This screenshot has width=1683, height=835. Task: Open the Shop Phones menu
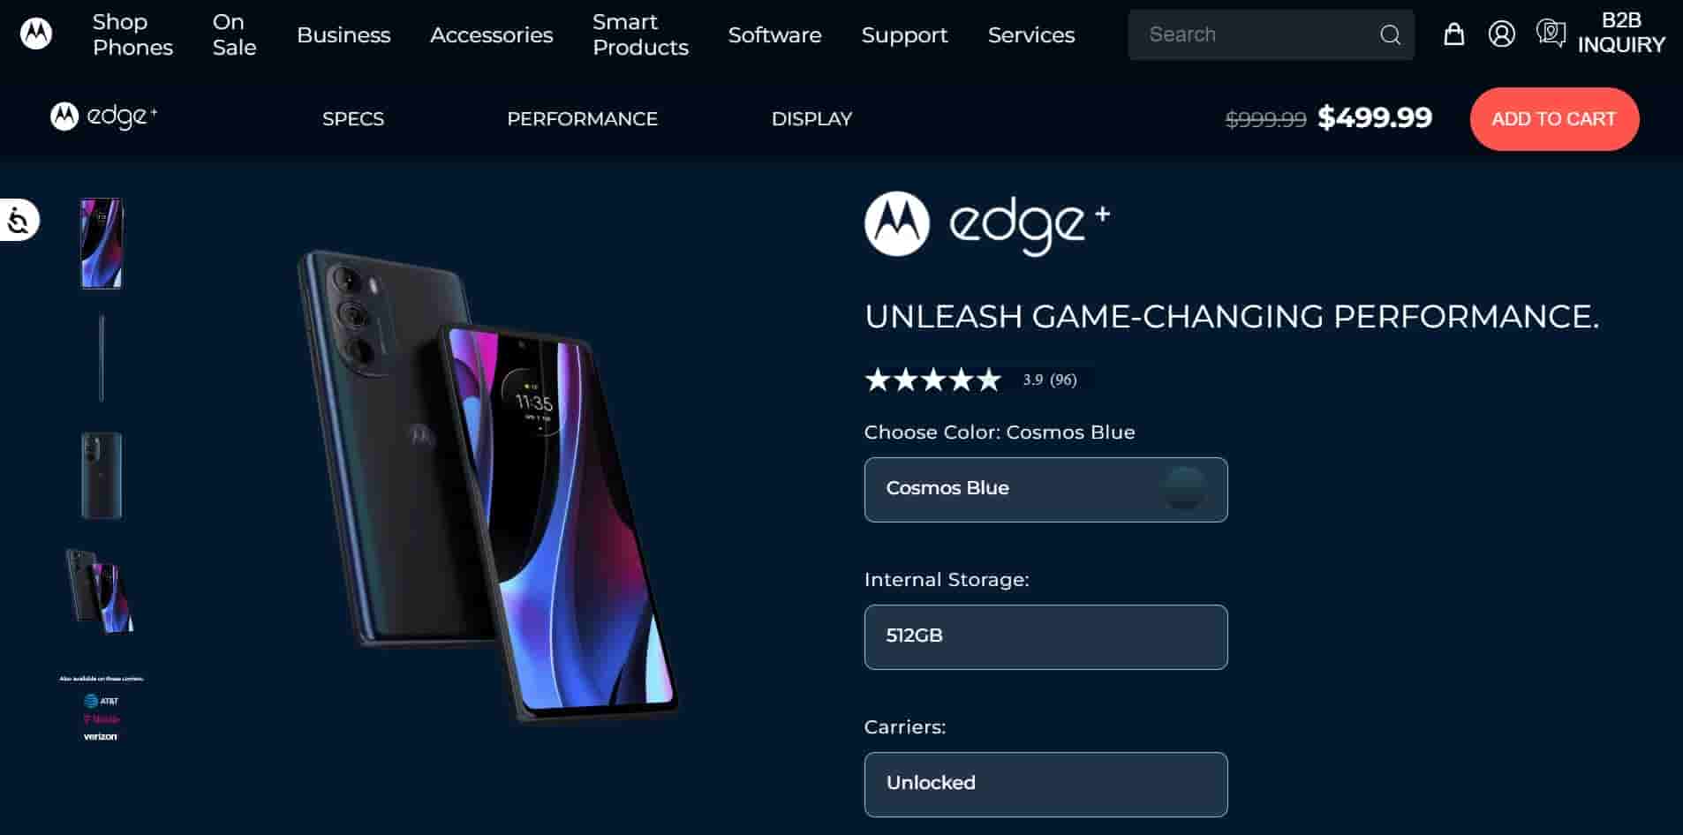pyautogui.click(x=132, y=34)
